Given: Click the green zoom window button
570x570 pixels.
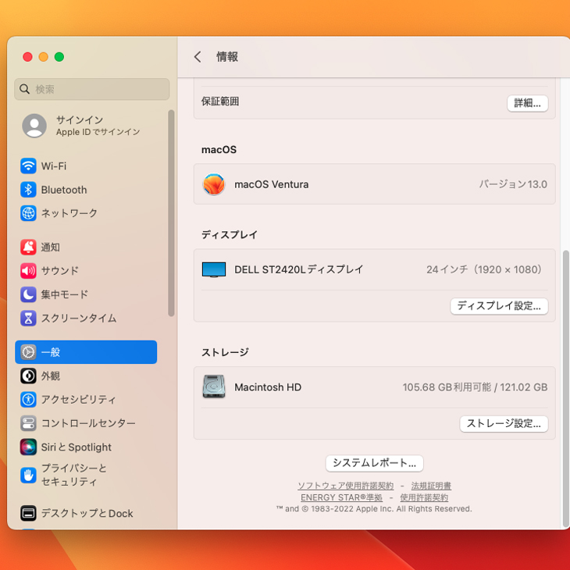Looking at the screenshot, I should [x=59, y=57].
